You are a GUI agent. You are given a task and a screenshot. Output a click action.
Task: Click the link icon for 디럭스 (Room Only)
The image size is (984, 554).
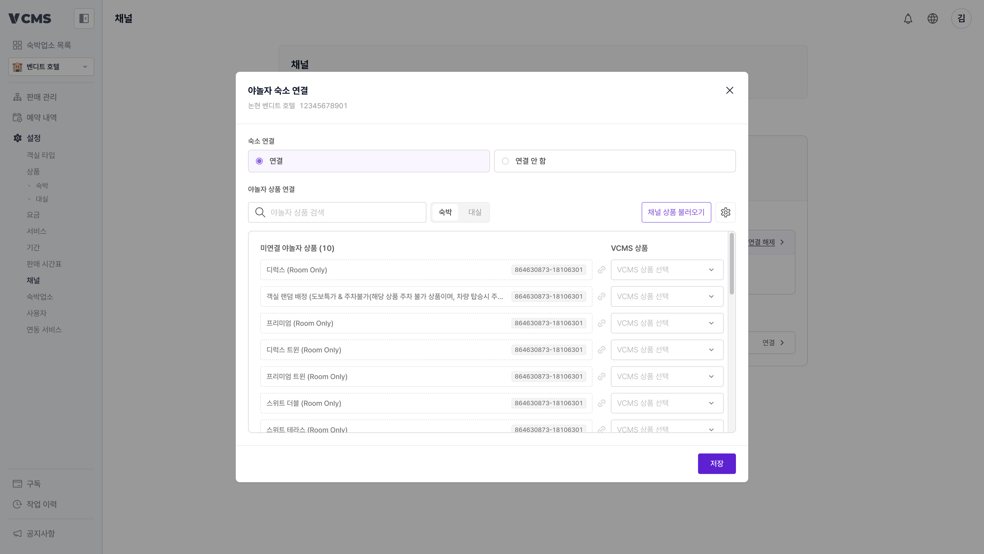pos(602,270)
